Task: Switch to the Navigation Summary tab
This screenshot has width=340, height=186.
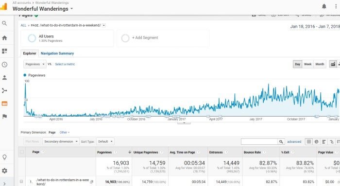Action: point(57,53)
